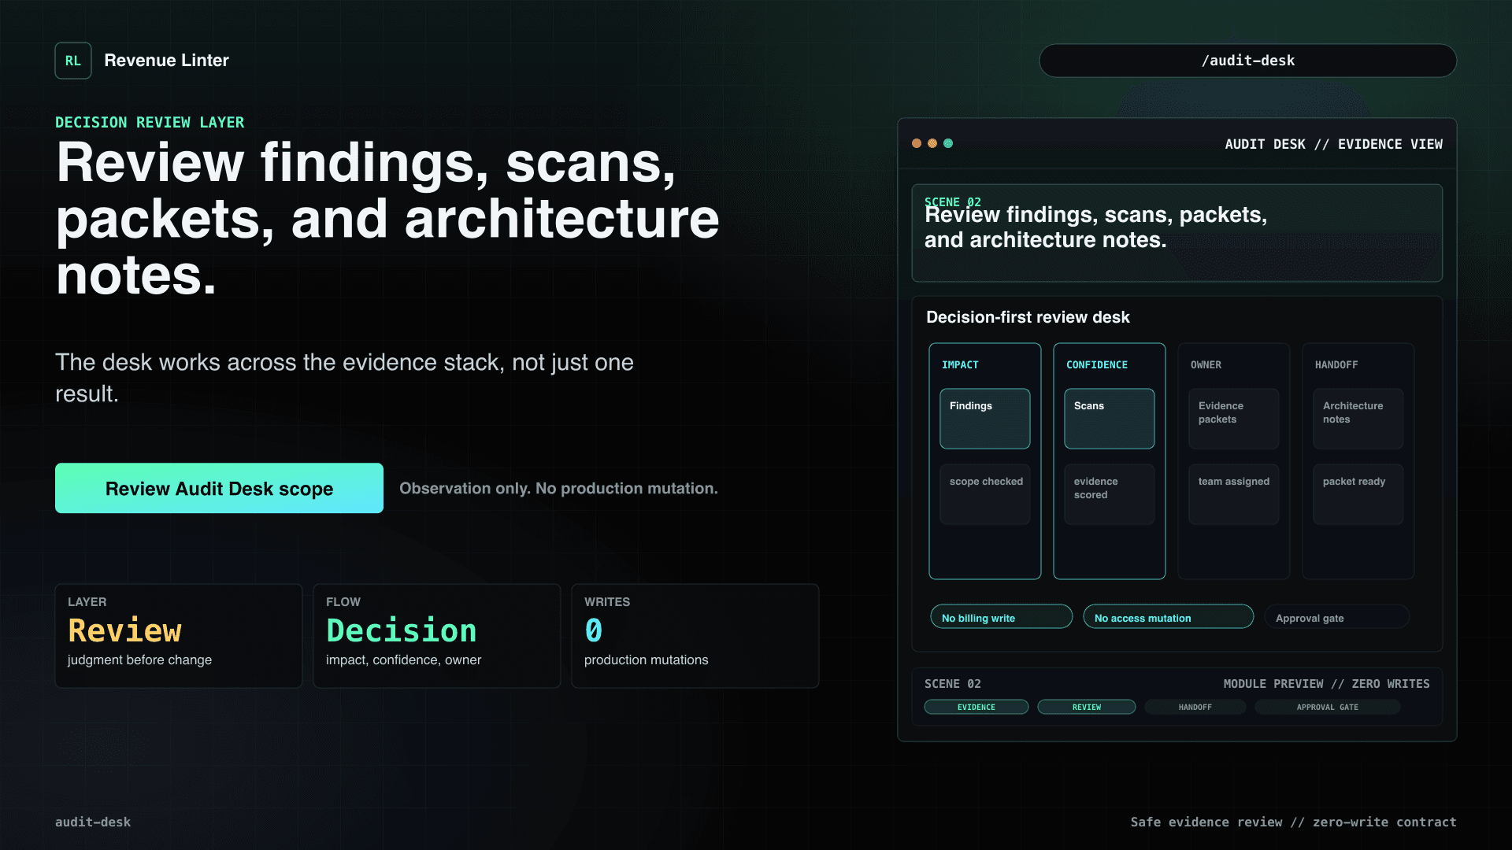Screen dimensions: 1512x850
Task: Click the WRITES 0 stat card
Action: pyautogui.click(x=695, y=636)
